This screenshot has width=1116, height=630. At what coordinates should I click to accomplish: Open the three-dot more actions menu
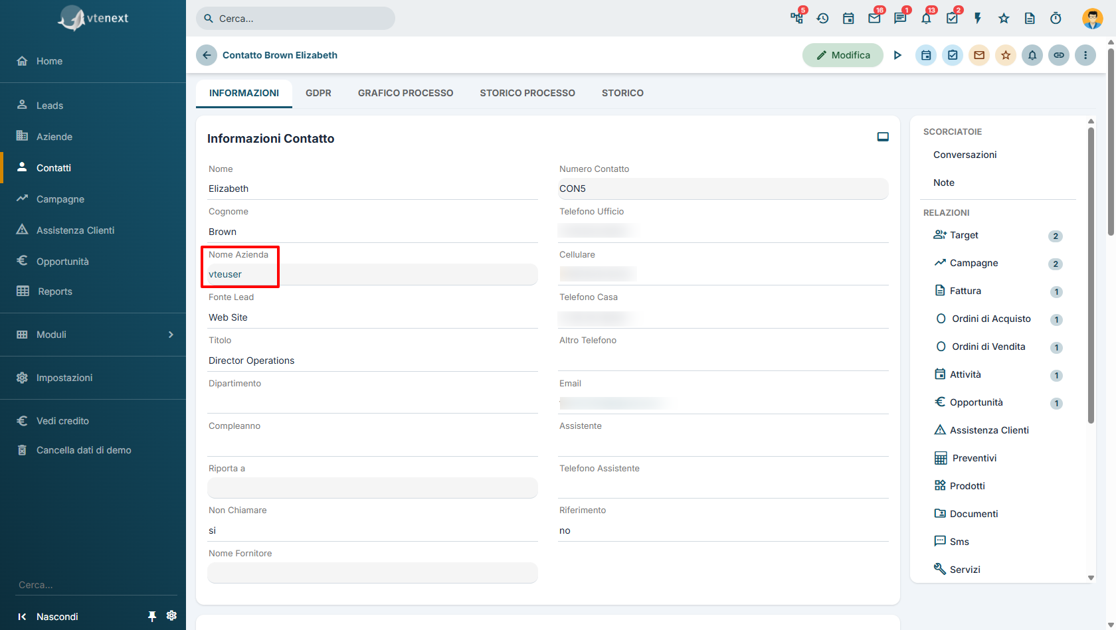coord(1085,55)
